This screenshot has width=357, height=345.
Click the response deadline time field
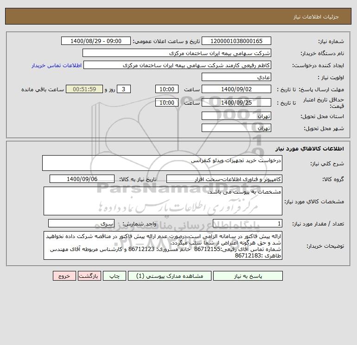(x=166, y=89)
